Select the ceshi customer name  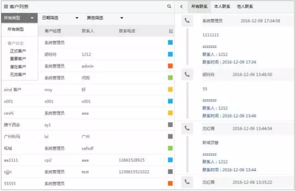click(9, 113)
